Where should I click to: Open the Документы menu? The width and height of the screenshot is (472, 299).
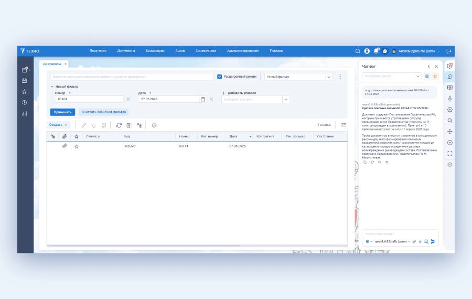pyautogui.click(x=126, y=51)
